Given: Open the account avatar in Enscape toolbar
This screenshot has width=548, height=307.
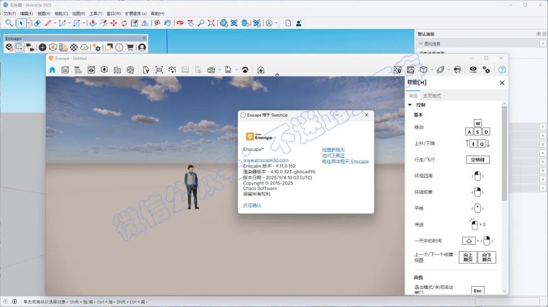Looking at the screenshot, I should (142, 48).
